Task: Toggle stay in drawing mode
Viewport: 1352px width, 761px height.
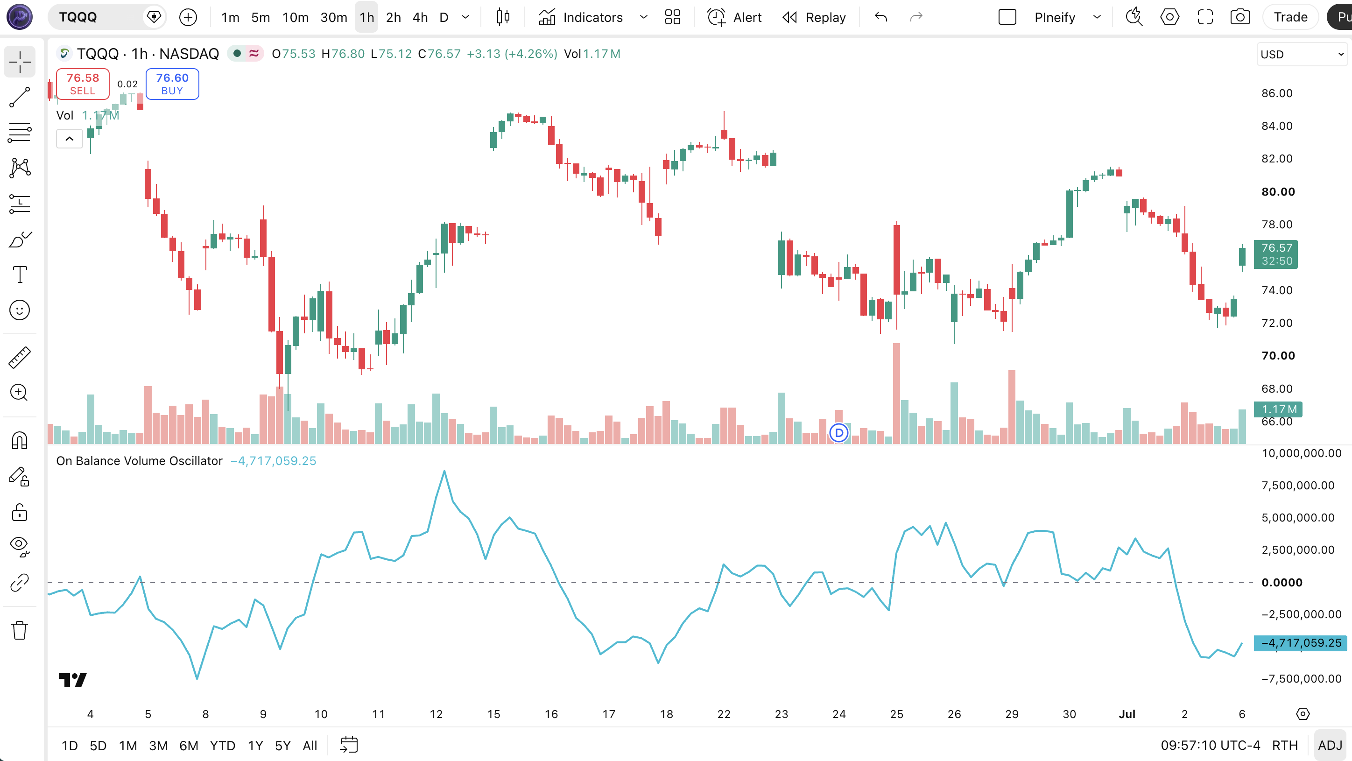Action: (x=20, y=477)
